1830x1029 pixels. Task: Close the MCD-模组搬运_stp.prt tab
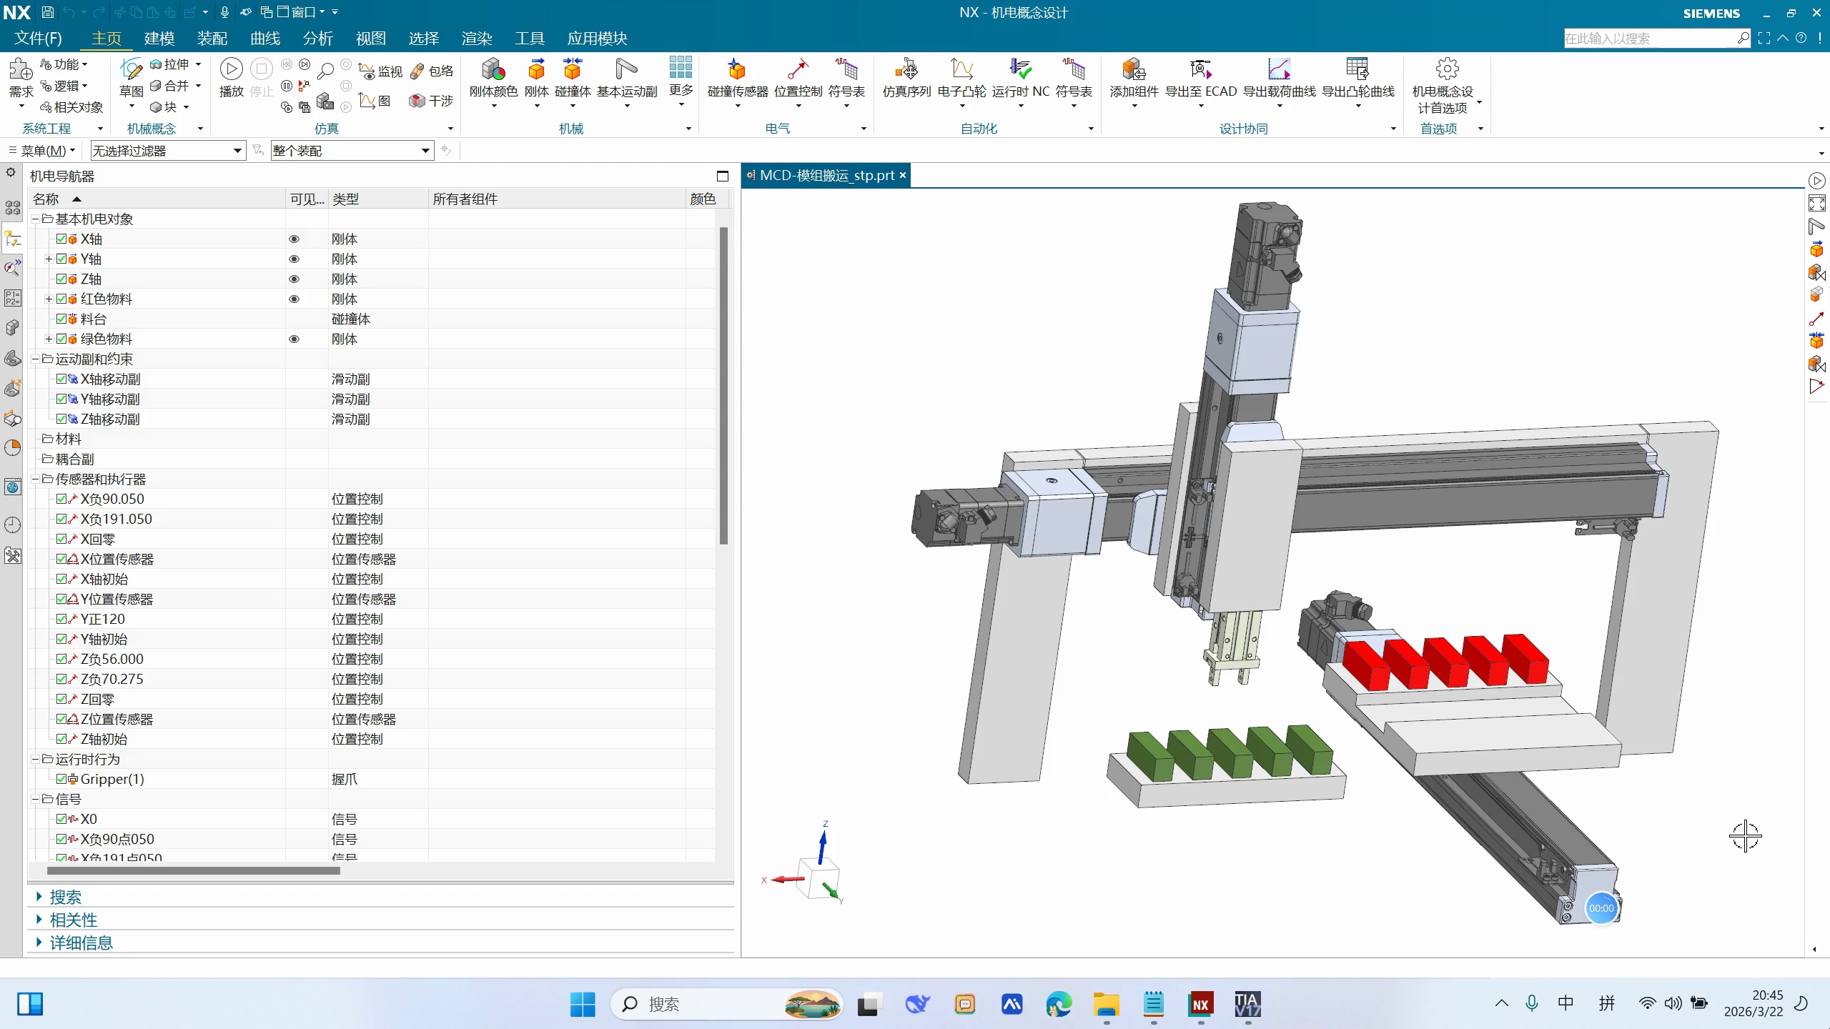903,175
